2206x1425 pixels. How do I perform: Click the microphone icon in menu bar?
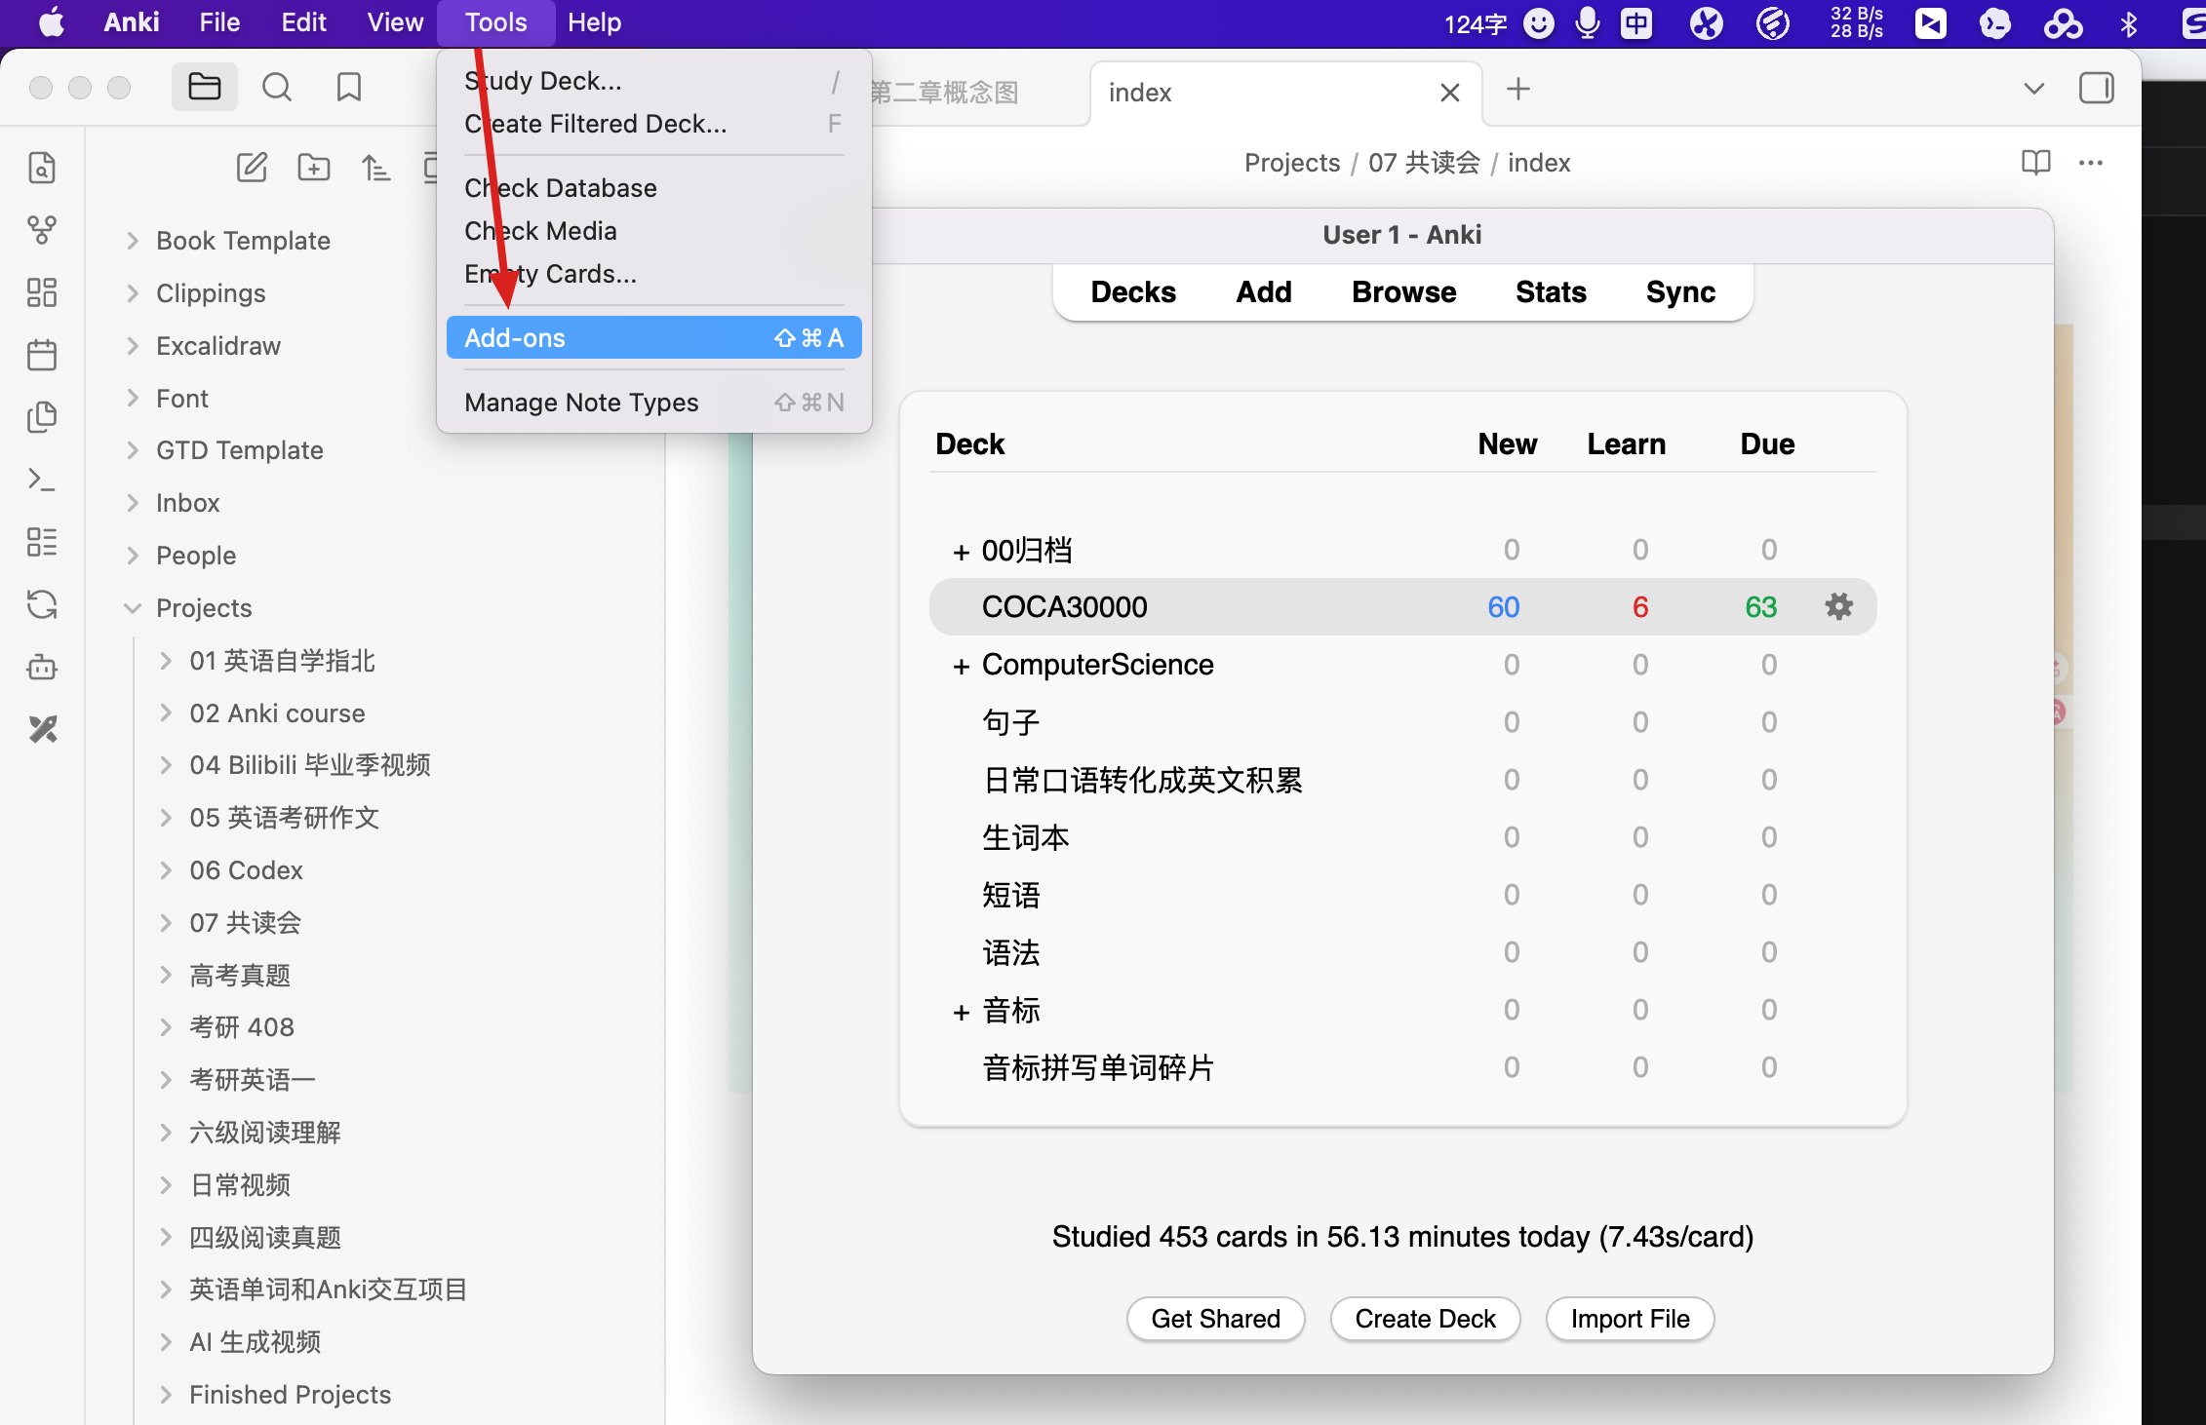(x=1587, y=23)
